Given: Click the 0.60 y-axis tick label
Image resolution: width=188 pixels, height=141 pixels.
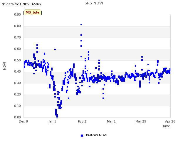Looking at the screenshot, I should (18, 49).
